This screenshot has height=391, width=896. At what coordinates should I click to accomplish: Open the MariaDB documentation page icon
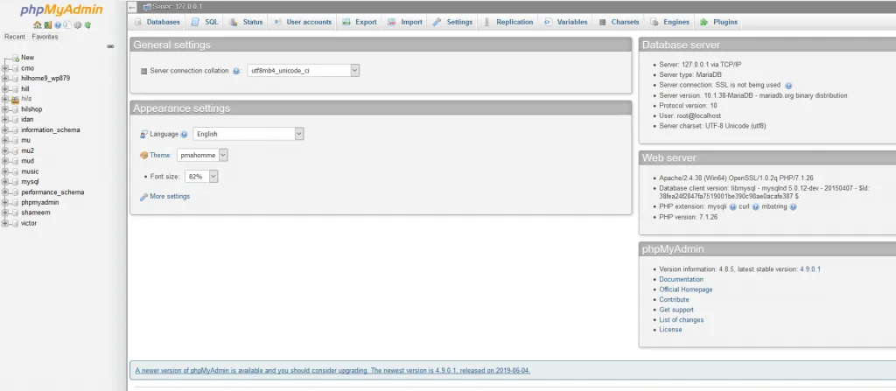pyautogui.click(x=67, y=24)
